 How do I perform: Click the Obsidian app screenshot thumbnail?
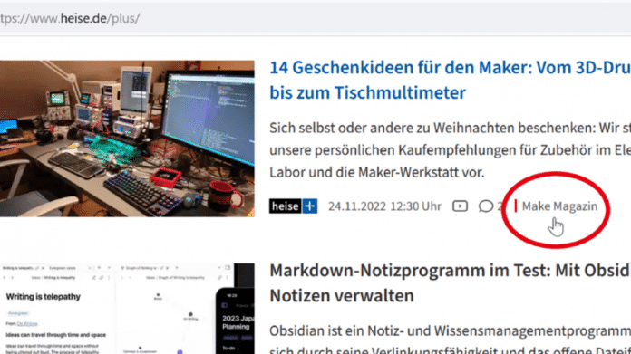127,309
